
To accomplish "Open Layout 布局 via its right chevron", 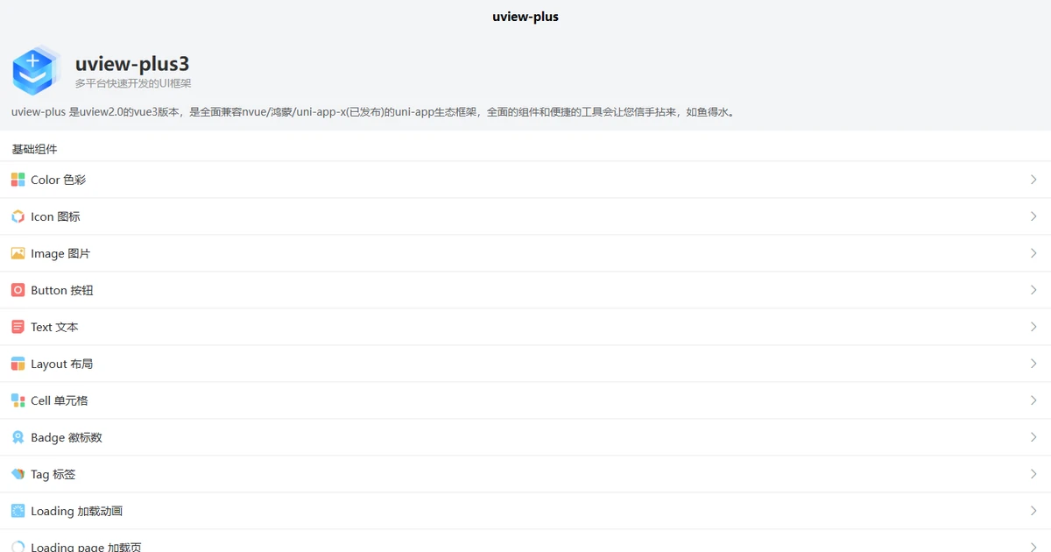I will (x=1033, y=364).
